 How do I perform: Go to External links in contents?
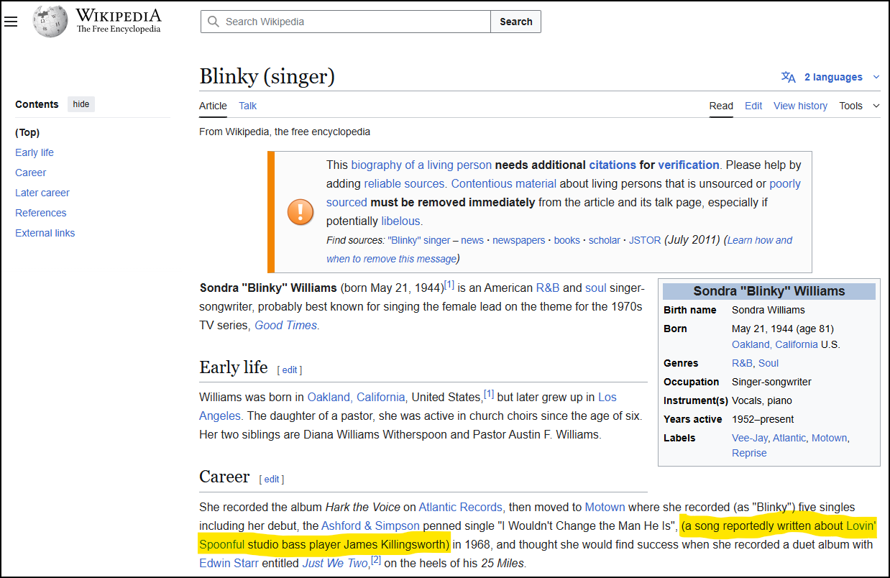click(x=45, y=233)
